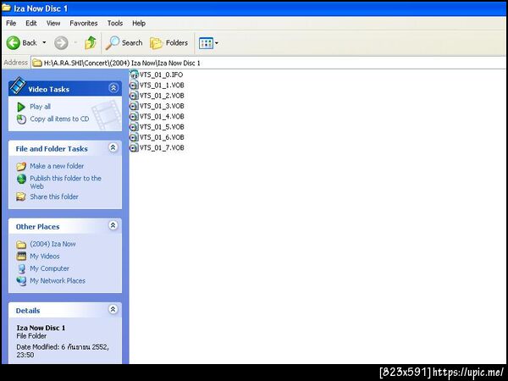This screenshot has height=381, width=508.
Task: Click the My Network Places icon
Action: 21,281
